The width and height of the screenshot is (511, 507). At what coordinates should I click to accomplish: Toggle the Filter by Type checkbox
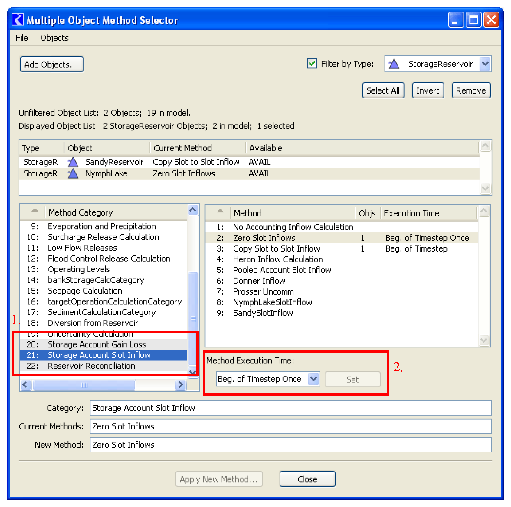pos(312,64)
